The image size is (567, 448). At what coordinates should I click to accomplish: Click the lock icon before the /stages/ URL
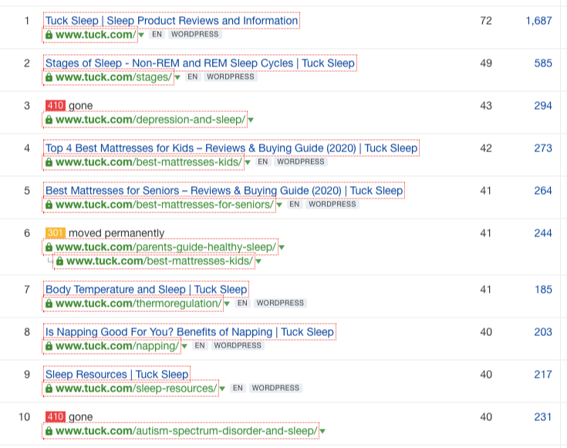coord(49,77)
